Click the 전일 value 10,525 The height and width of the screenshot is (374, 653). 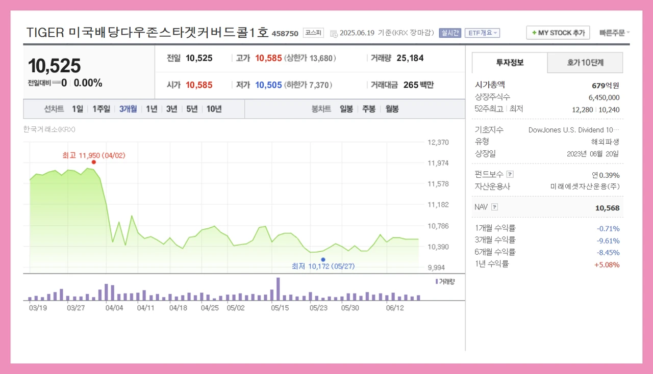point(199,58)
